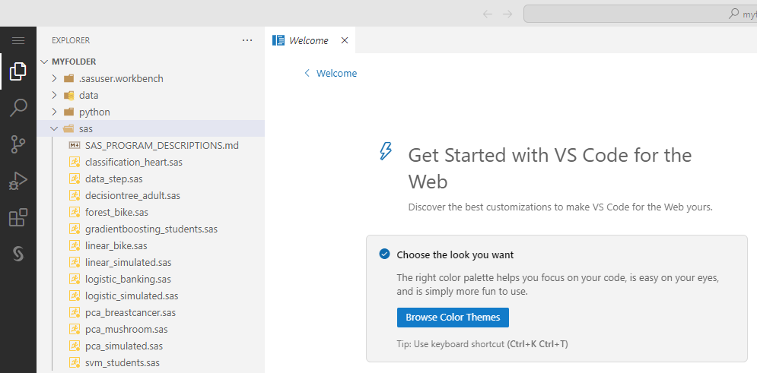Open the SAS extension icon in sidebar
The width and height of the screenshot is (757, 373).
pyautogui.click(x=18, y=254)
